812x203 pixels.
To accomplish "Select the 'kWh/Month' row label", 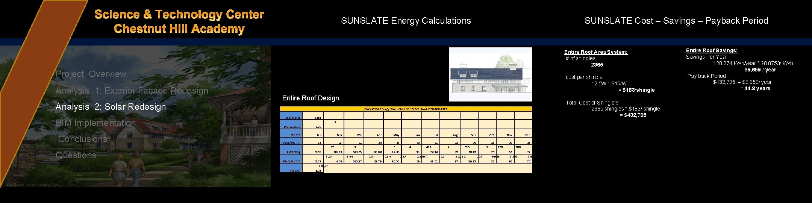I will [x=291, y=161].
